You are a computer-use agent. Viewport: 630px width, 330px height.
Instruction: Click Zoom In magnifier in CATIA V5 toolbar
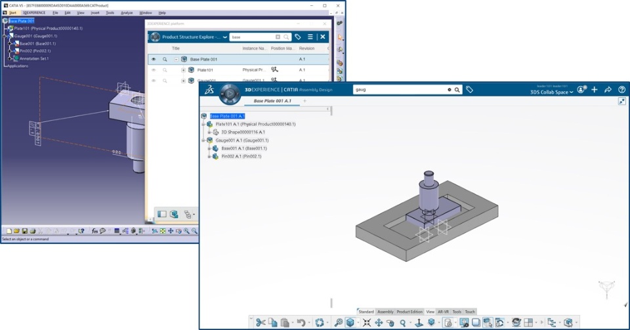pos(186,231)
